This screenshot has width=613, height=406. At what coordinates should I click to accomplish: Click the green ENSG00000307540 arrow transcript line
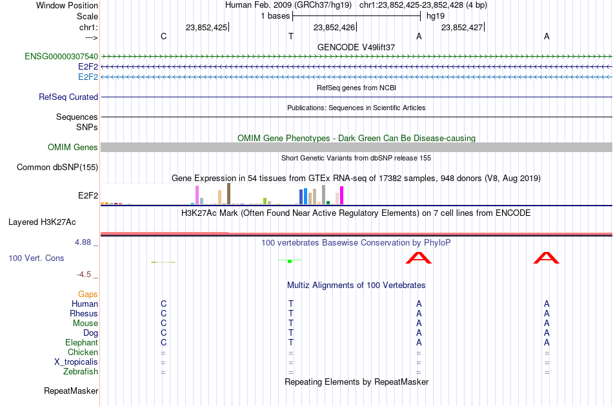pos(357,57)
